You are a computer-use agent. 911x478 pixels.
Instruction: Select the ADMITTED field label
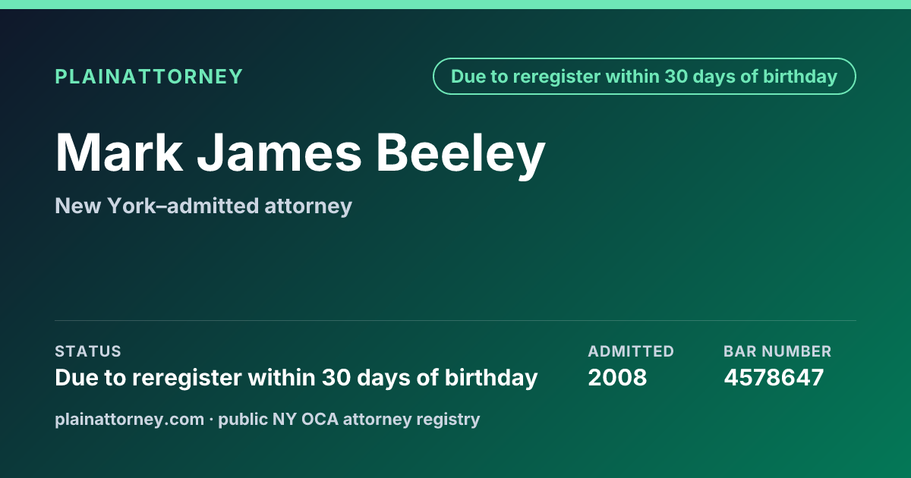coord(631,351)
